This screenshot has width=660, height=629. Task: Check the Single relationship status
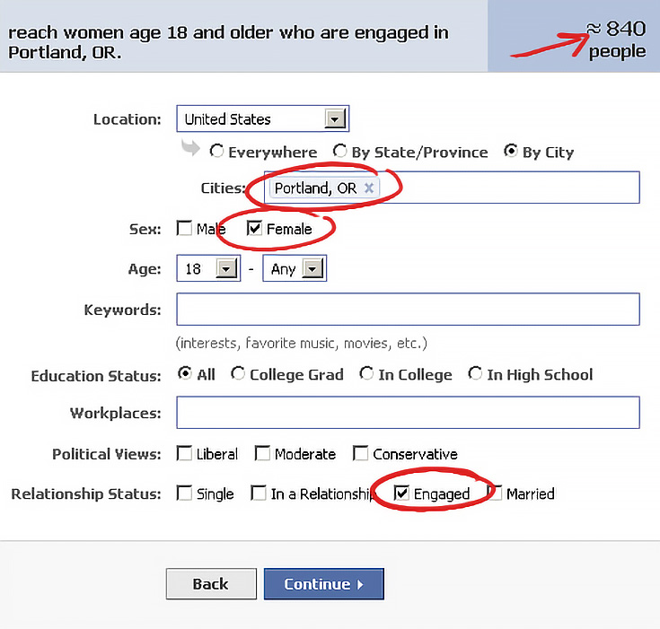(184, 494)
